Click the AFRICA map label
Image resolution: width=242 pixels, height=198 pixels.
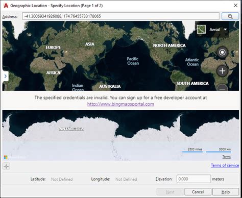[x=53, y=72]
